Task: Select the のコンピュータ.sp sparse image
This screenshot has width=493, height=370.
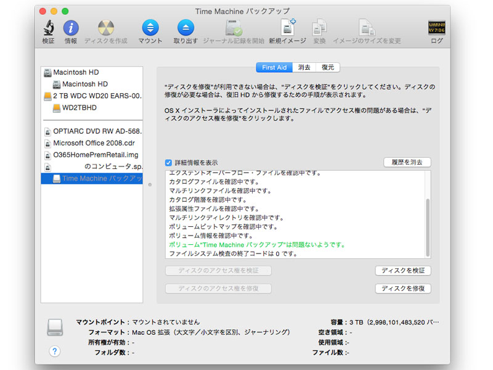Action: [x=92, y=166]
